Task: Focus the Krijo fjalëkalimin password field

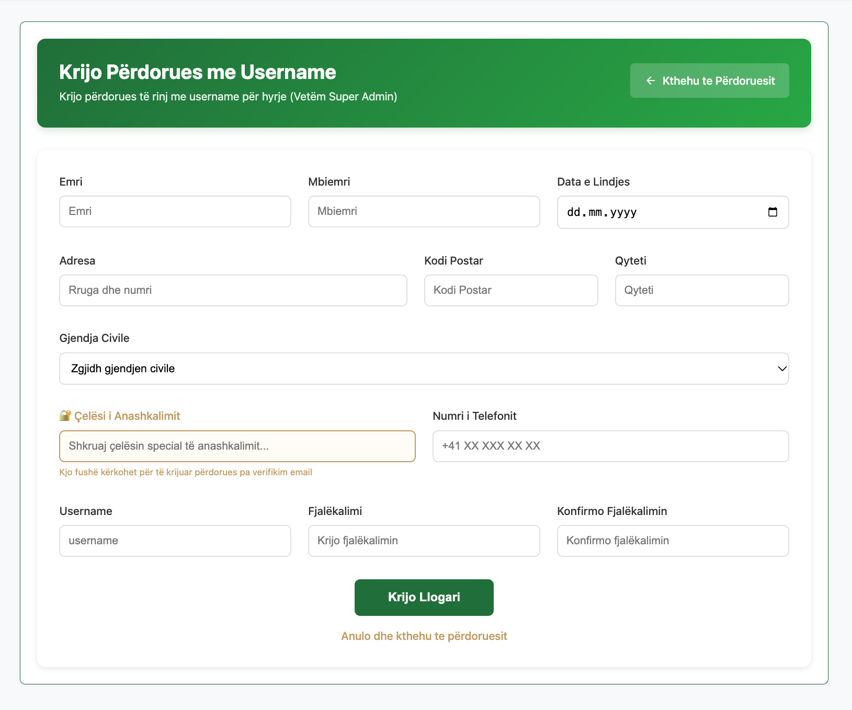Action: [424, 541]
